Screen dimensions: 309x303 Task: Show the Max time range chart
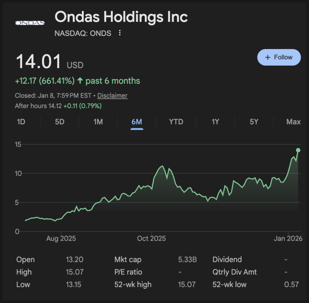tap(293, 122)
